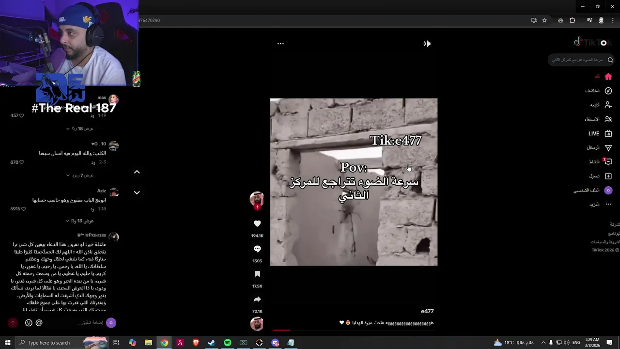
Task: Open the e477 username link
Action: click(x=427, y=311)
